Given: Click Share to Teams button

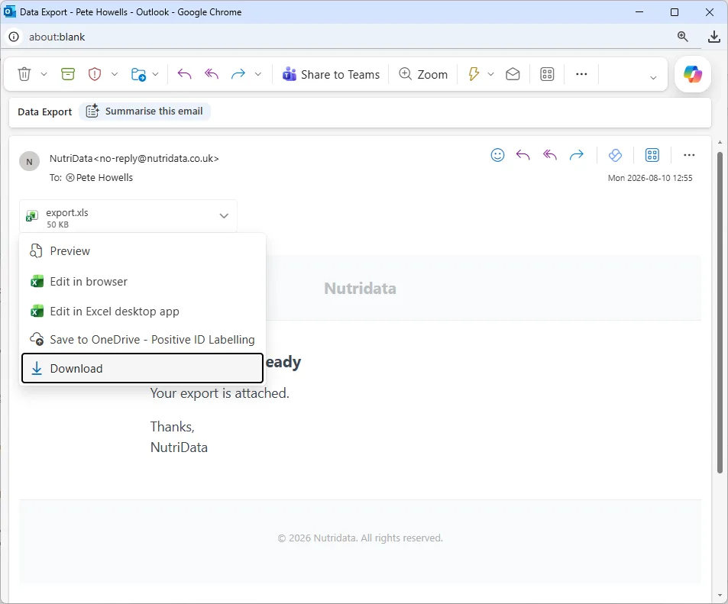Looking at the screenshot, I should pyautogui.click(x=331, y=74).
